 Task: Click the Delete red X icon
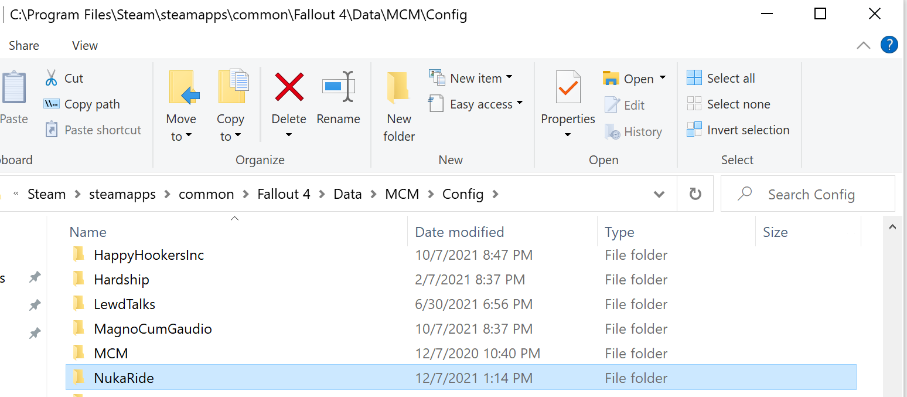point(289,88)
